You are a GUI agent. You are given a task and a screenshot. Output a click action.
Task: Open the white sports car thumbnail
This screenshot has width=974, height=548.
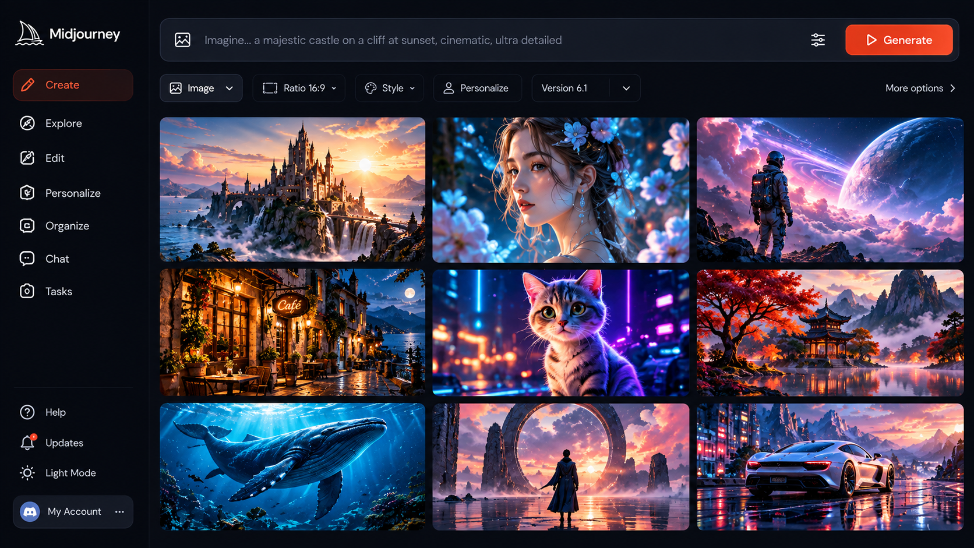(x=830, y=466)
